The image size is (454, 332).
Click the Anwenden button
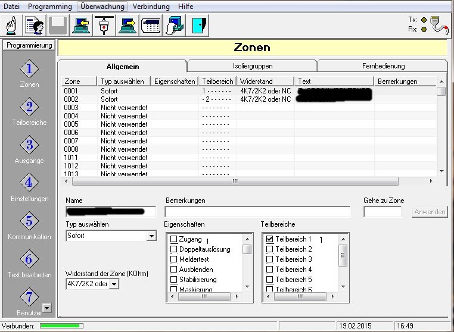click(x=430, y=211)
